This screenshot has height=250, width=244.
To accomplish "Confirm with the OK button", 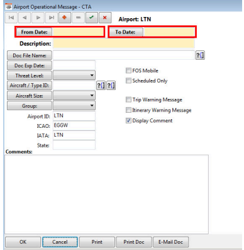I will [23, 242].
